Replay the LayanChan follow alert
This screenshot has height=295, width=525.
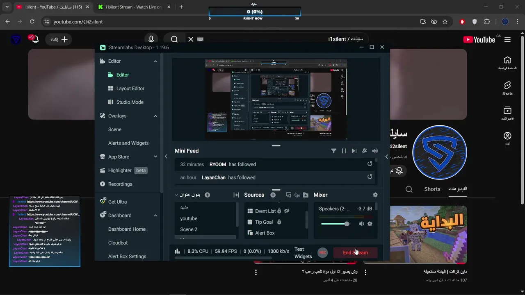[370, 177]
